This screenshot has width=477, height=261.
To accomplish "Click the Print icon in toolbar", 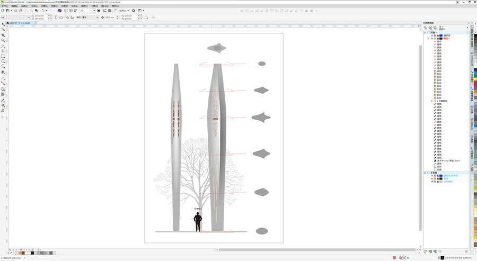I will tap(21, 11).
